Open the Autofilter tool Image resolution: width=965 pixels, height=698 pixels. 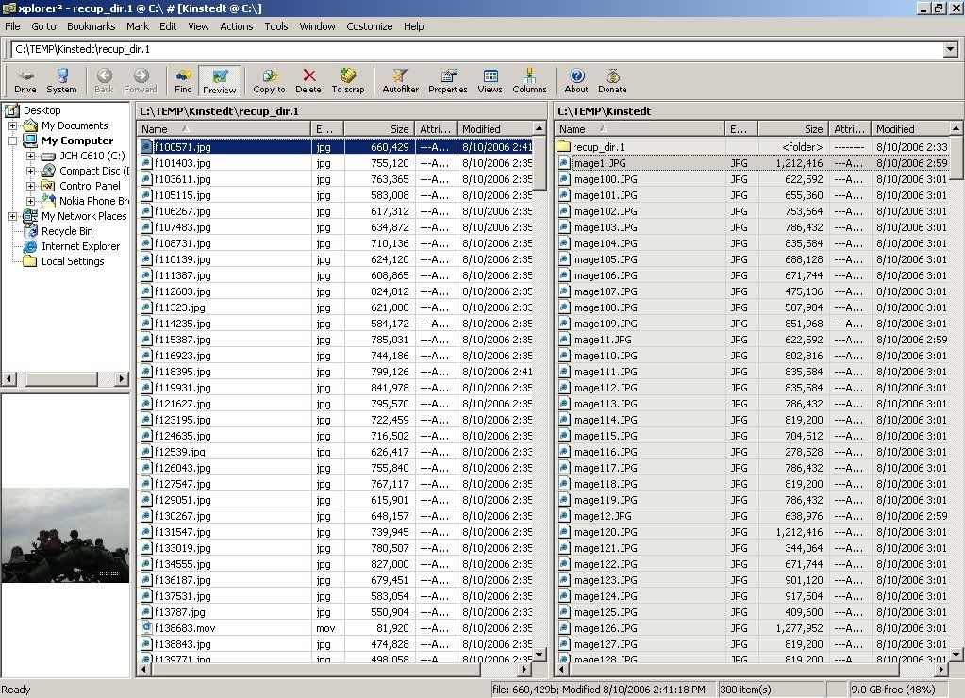click(400, 80)
